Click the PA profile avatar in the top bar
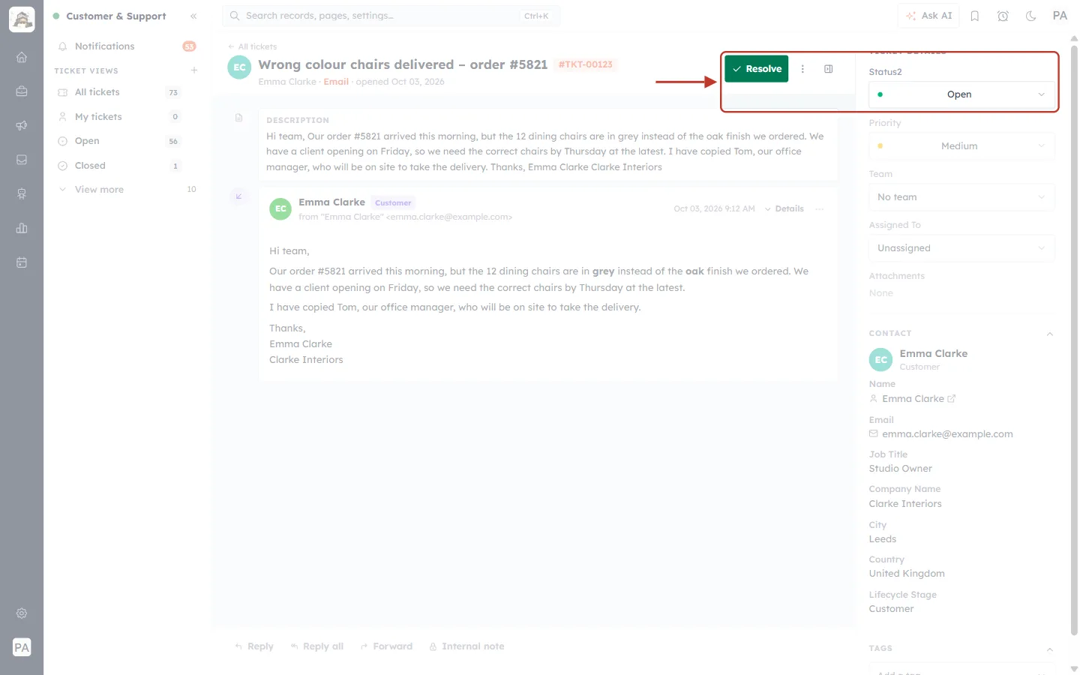The height and width of the screenshot is (675, 1080). point(1060,16)
